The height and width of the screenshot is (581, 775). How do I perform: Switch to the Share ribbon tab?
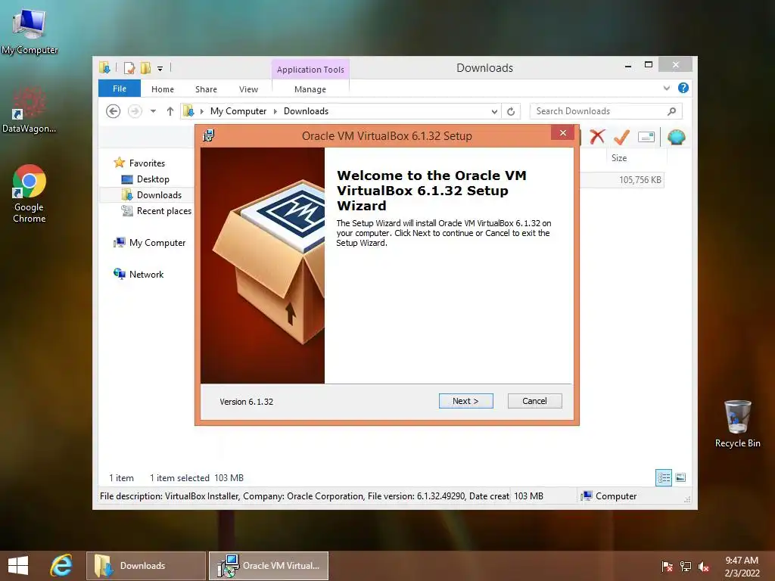click(x=206, y=89)
